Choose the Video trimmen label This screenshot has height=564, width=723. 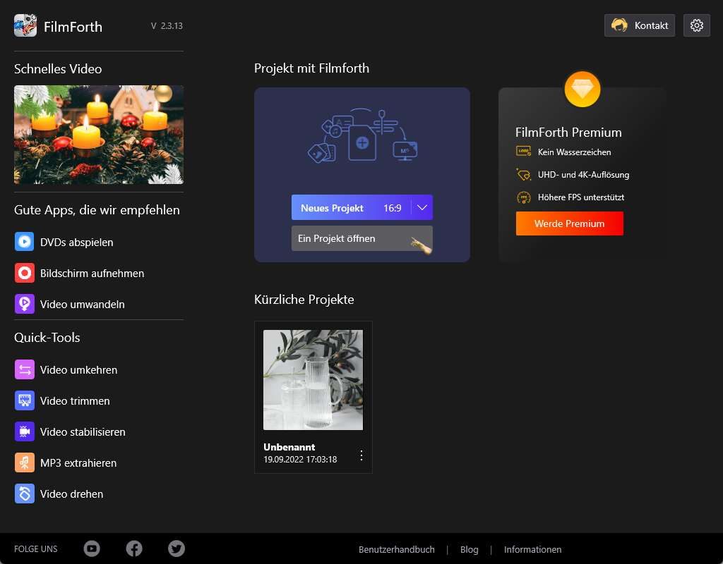[75, 401]
